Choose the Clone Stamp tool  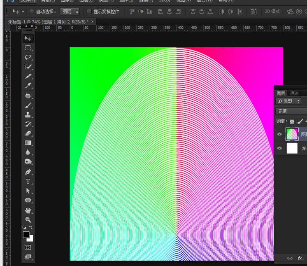click(28, 114)
